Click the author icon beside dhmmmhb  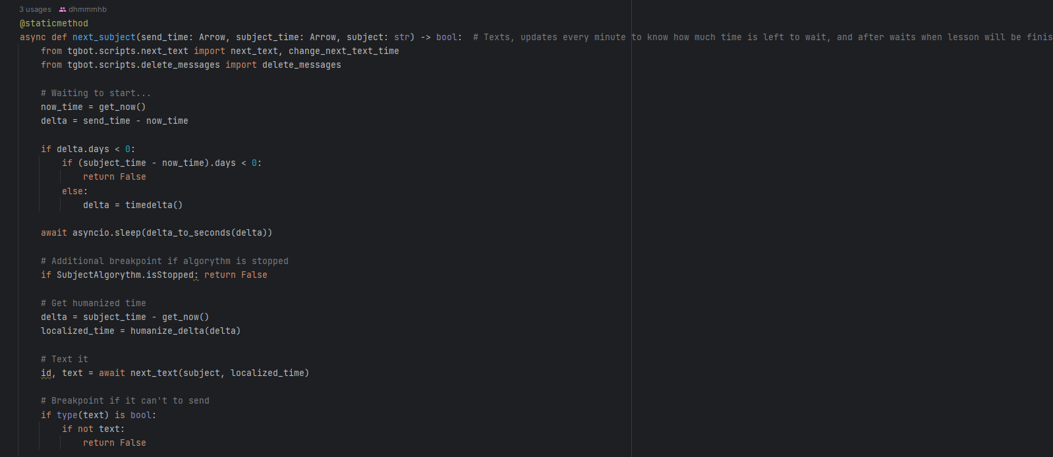(x=63, y=9)
